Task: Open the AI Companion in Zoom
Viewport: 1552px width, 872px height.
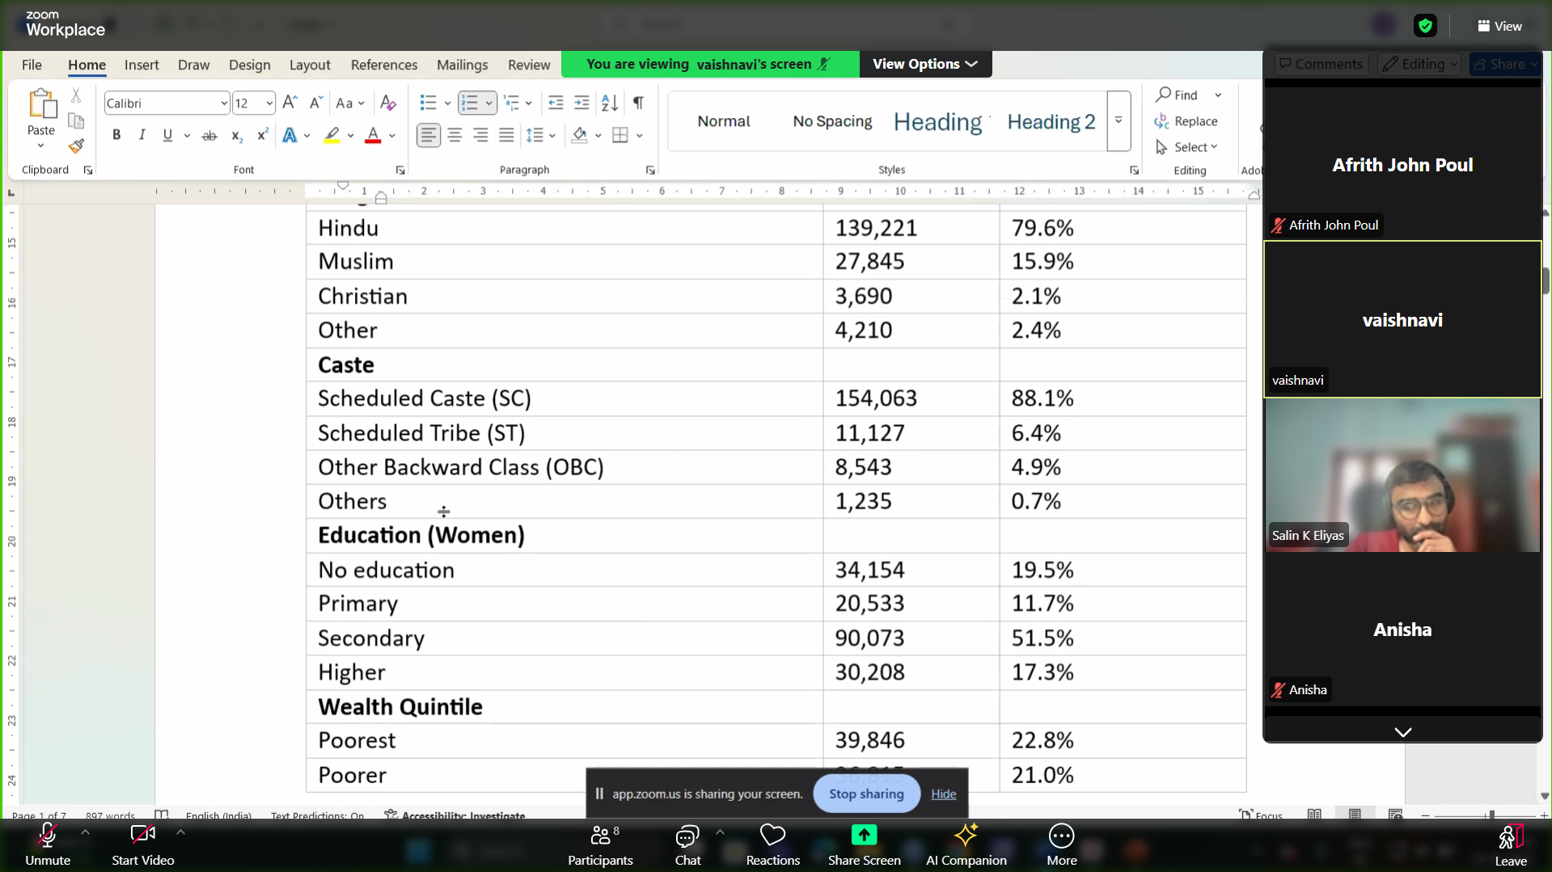Action: [x=966, y=844]
